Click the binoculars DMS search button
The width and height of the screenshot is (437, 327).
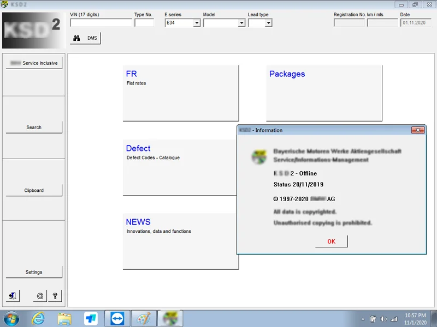click(x=85, y=38)
